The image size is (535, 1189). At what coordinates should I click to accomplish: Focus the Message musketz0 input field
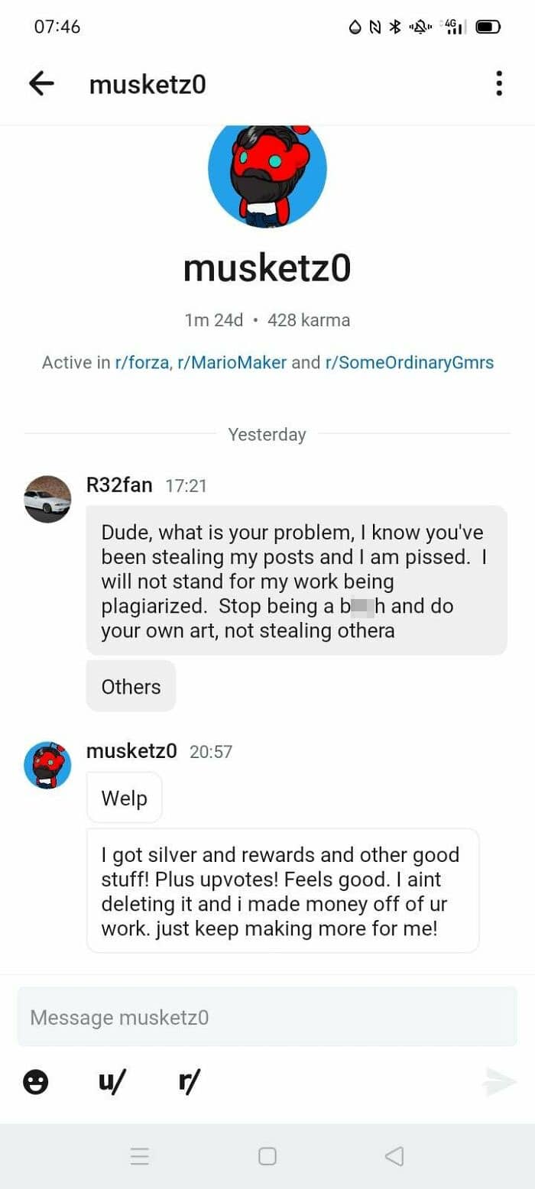tap(267, 1017)
